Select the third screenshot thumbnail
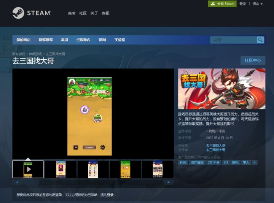 (93, 169)
